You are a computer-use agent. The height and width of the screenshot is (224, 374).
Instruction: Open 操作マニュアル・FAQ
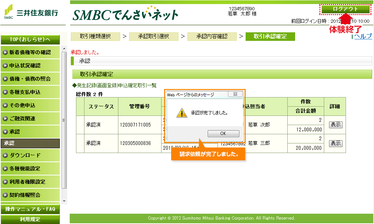coord(30,209)
